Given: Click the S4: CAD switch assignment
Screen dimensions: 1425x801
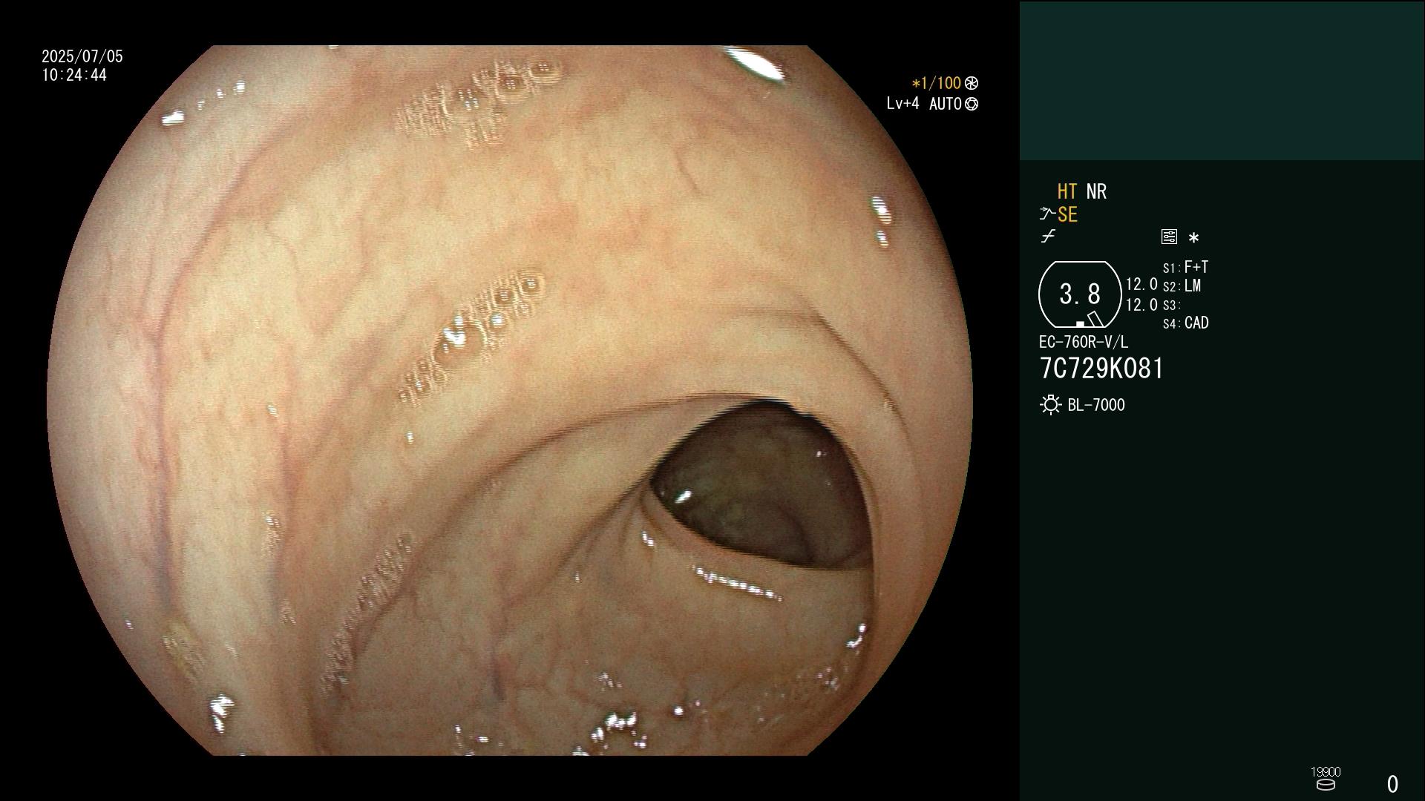Looking at the screenshot, I should tap(1186, 323).
